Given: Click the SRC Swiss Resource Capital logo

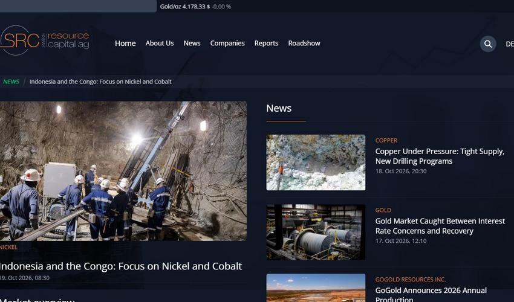Looking at the screenshot, I should pos(45,40).
